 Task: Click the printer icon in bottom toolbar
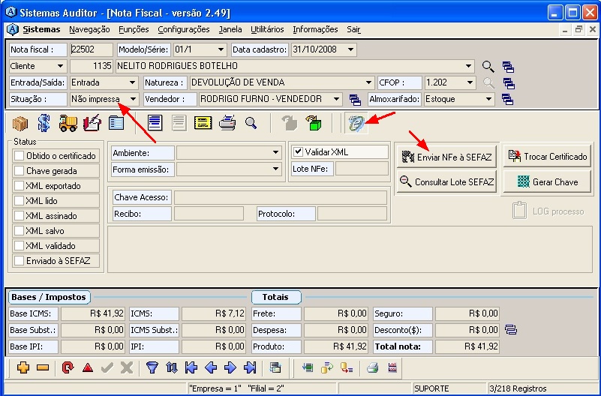click(373, 368)
